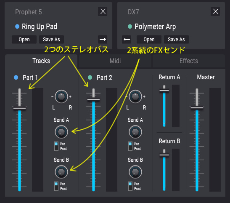The image size is (230, 203).
Task: Toggle Part 2 Send B Pre/Post switch
Action: click(130, 186)
